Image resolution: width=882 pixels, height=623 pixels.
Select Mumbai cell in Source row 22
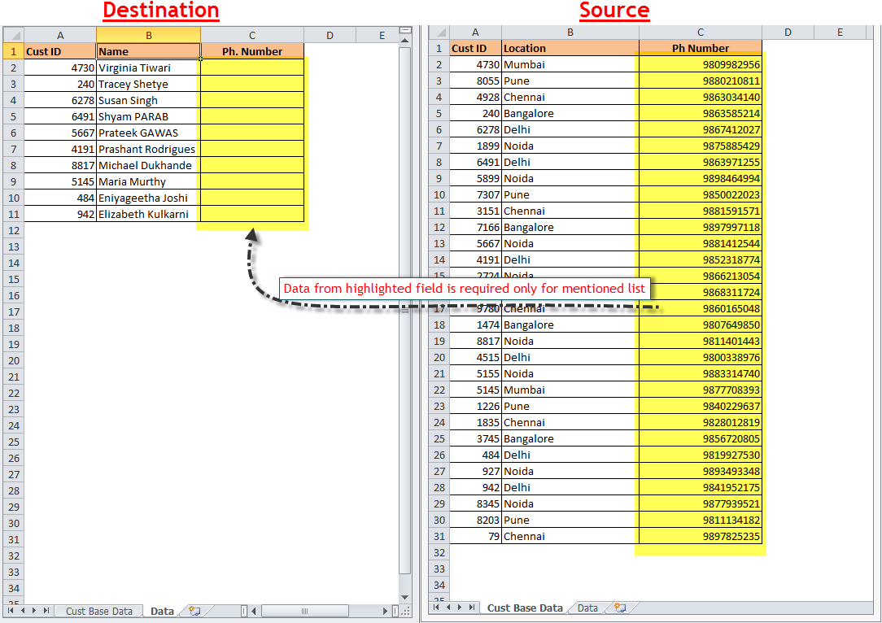pos(570,390)
